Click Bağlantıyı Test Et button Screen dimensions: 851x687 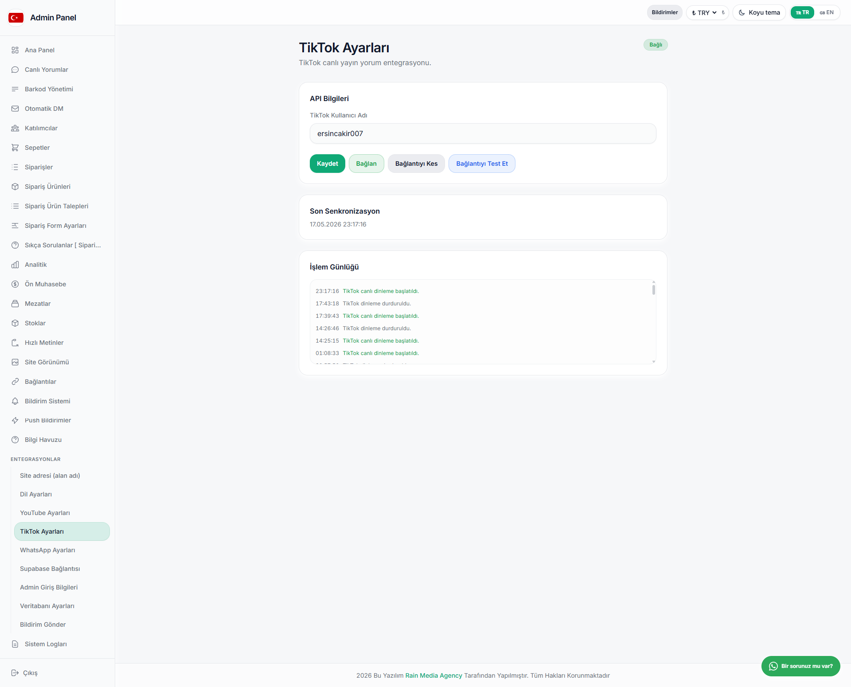click(482, 164)
